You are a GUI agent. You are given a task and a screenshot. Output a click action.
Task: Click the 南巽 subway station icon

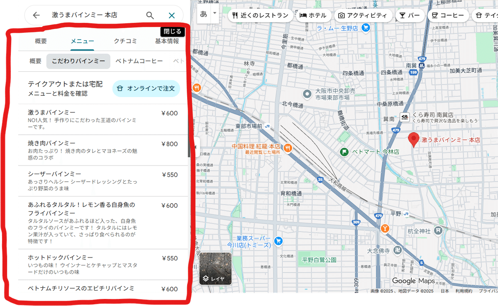click(421, 66)
